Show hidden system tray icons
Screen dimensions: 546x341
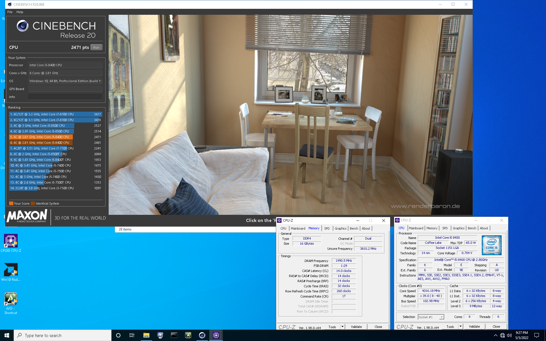[495, 335]
